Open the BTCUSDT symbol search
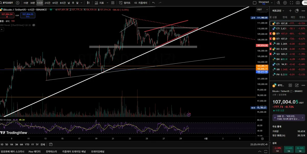 click(x=7, y=3)
